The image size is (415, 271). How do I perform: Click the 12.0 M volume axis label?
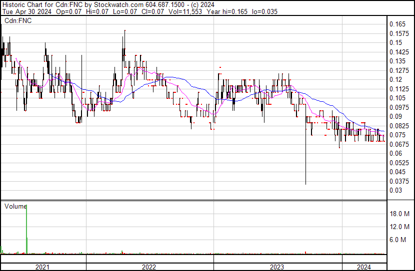[x=400, y=227]
